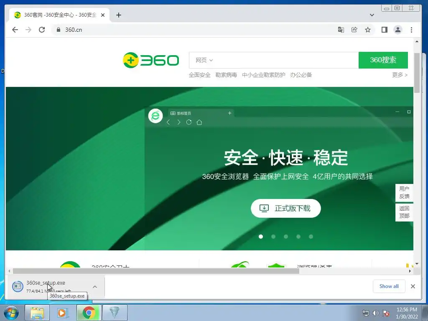Screen dimensions: 428x321
Task: Click the 360 logo
Action: pos(151,60)
